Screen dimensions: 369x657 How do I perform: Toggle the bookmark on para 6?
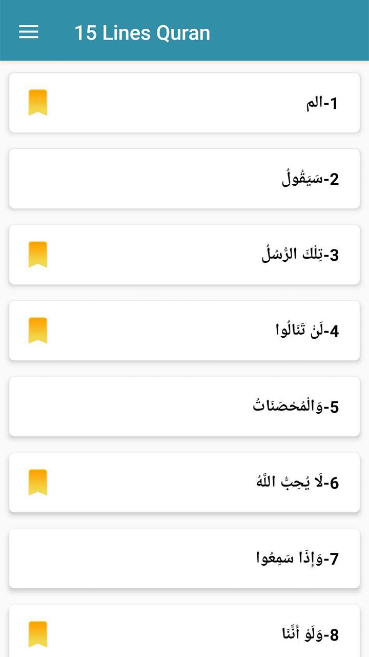click(37, 482)
